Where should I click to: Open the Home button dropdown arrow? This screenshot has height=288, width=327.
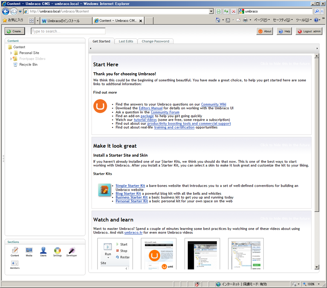tap(223, 20)
